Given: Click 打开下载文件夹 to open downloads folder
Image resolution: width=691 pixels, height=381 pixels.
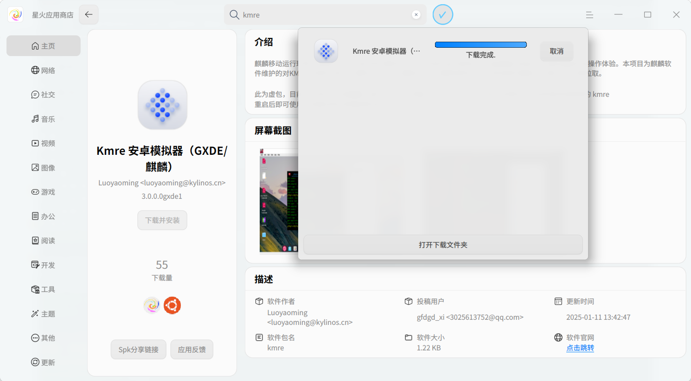Looking at the screenshot, I should pyautogui.click(x=443, y=245).
